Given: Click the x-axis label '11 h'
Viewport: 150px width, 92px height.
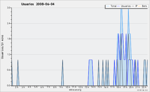Looking at the screenshot, I should tap(74, 87).
